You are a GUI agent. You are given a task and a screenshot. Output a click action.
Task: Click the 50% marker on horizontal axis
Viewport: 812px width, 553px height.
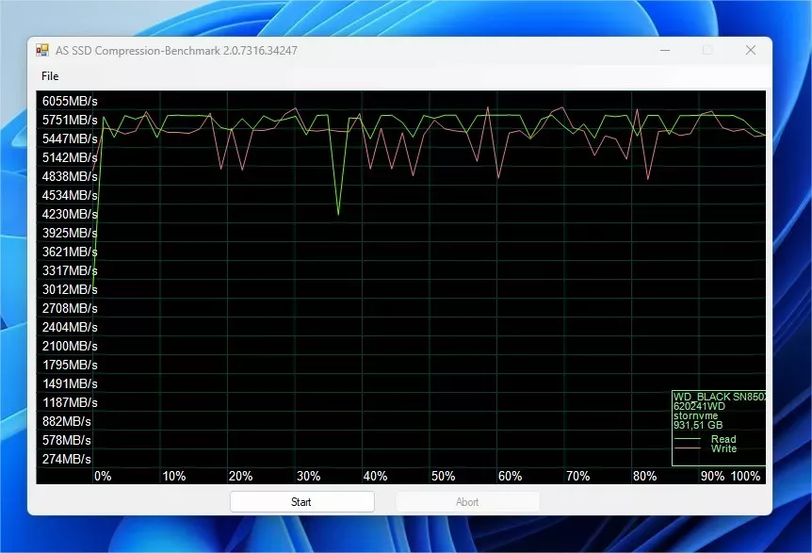[x=442, y=476]
